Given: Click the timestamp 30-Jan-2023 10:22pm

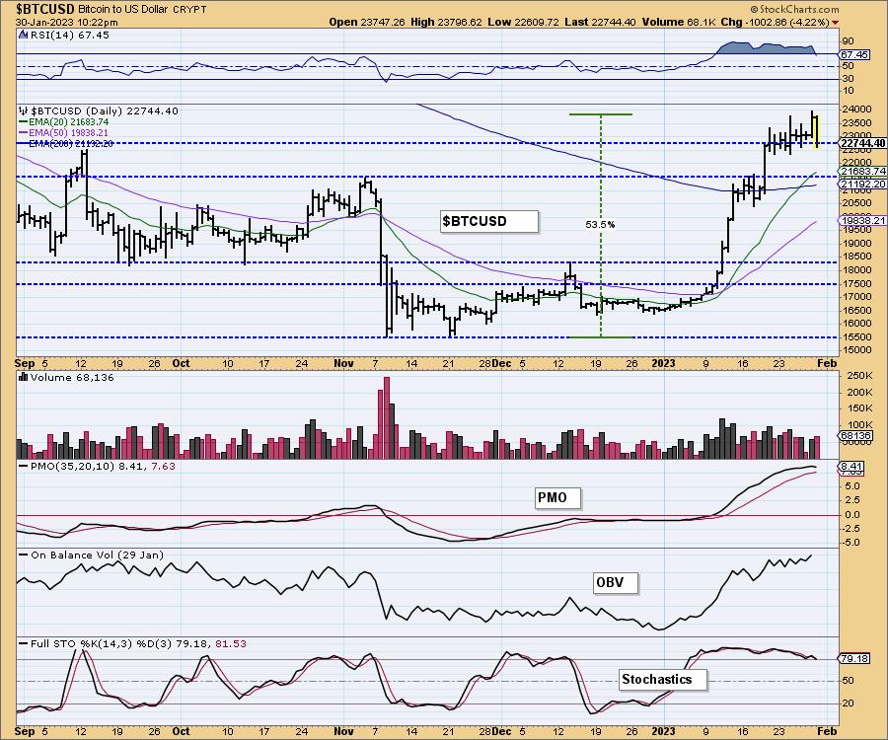Looking at the screenshot, I should click(x=67, y=23).
